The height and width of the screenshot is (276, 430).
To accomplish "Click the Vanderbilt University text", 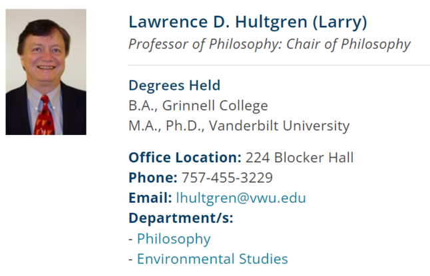I will point(279,126).
